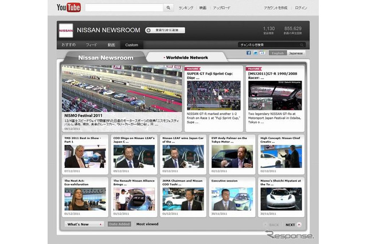Share channel via Facebook icon
The height and width of the screenshot is (244, 367).
coord(248,53)
